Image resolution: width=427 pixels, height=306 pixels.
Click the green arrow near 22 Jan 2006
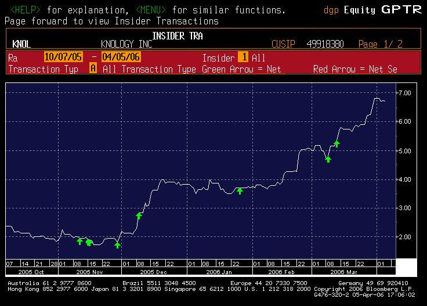(240, 190)
